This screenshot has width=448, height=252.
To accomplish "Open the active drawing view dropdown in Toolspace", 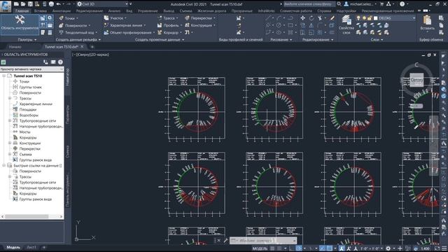I will (31, 69).
